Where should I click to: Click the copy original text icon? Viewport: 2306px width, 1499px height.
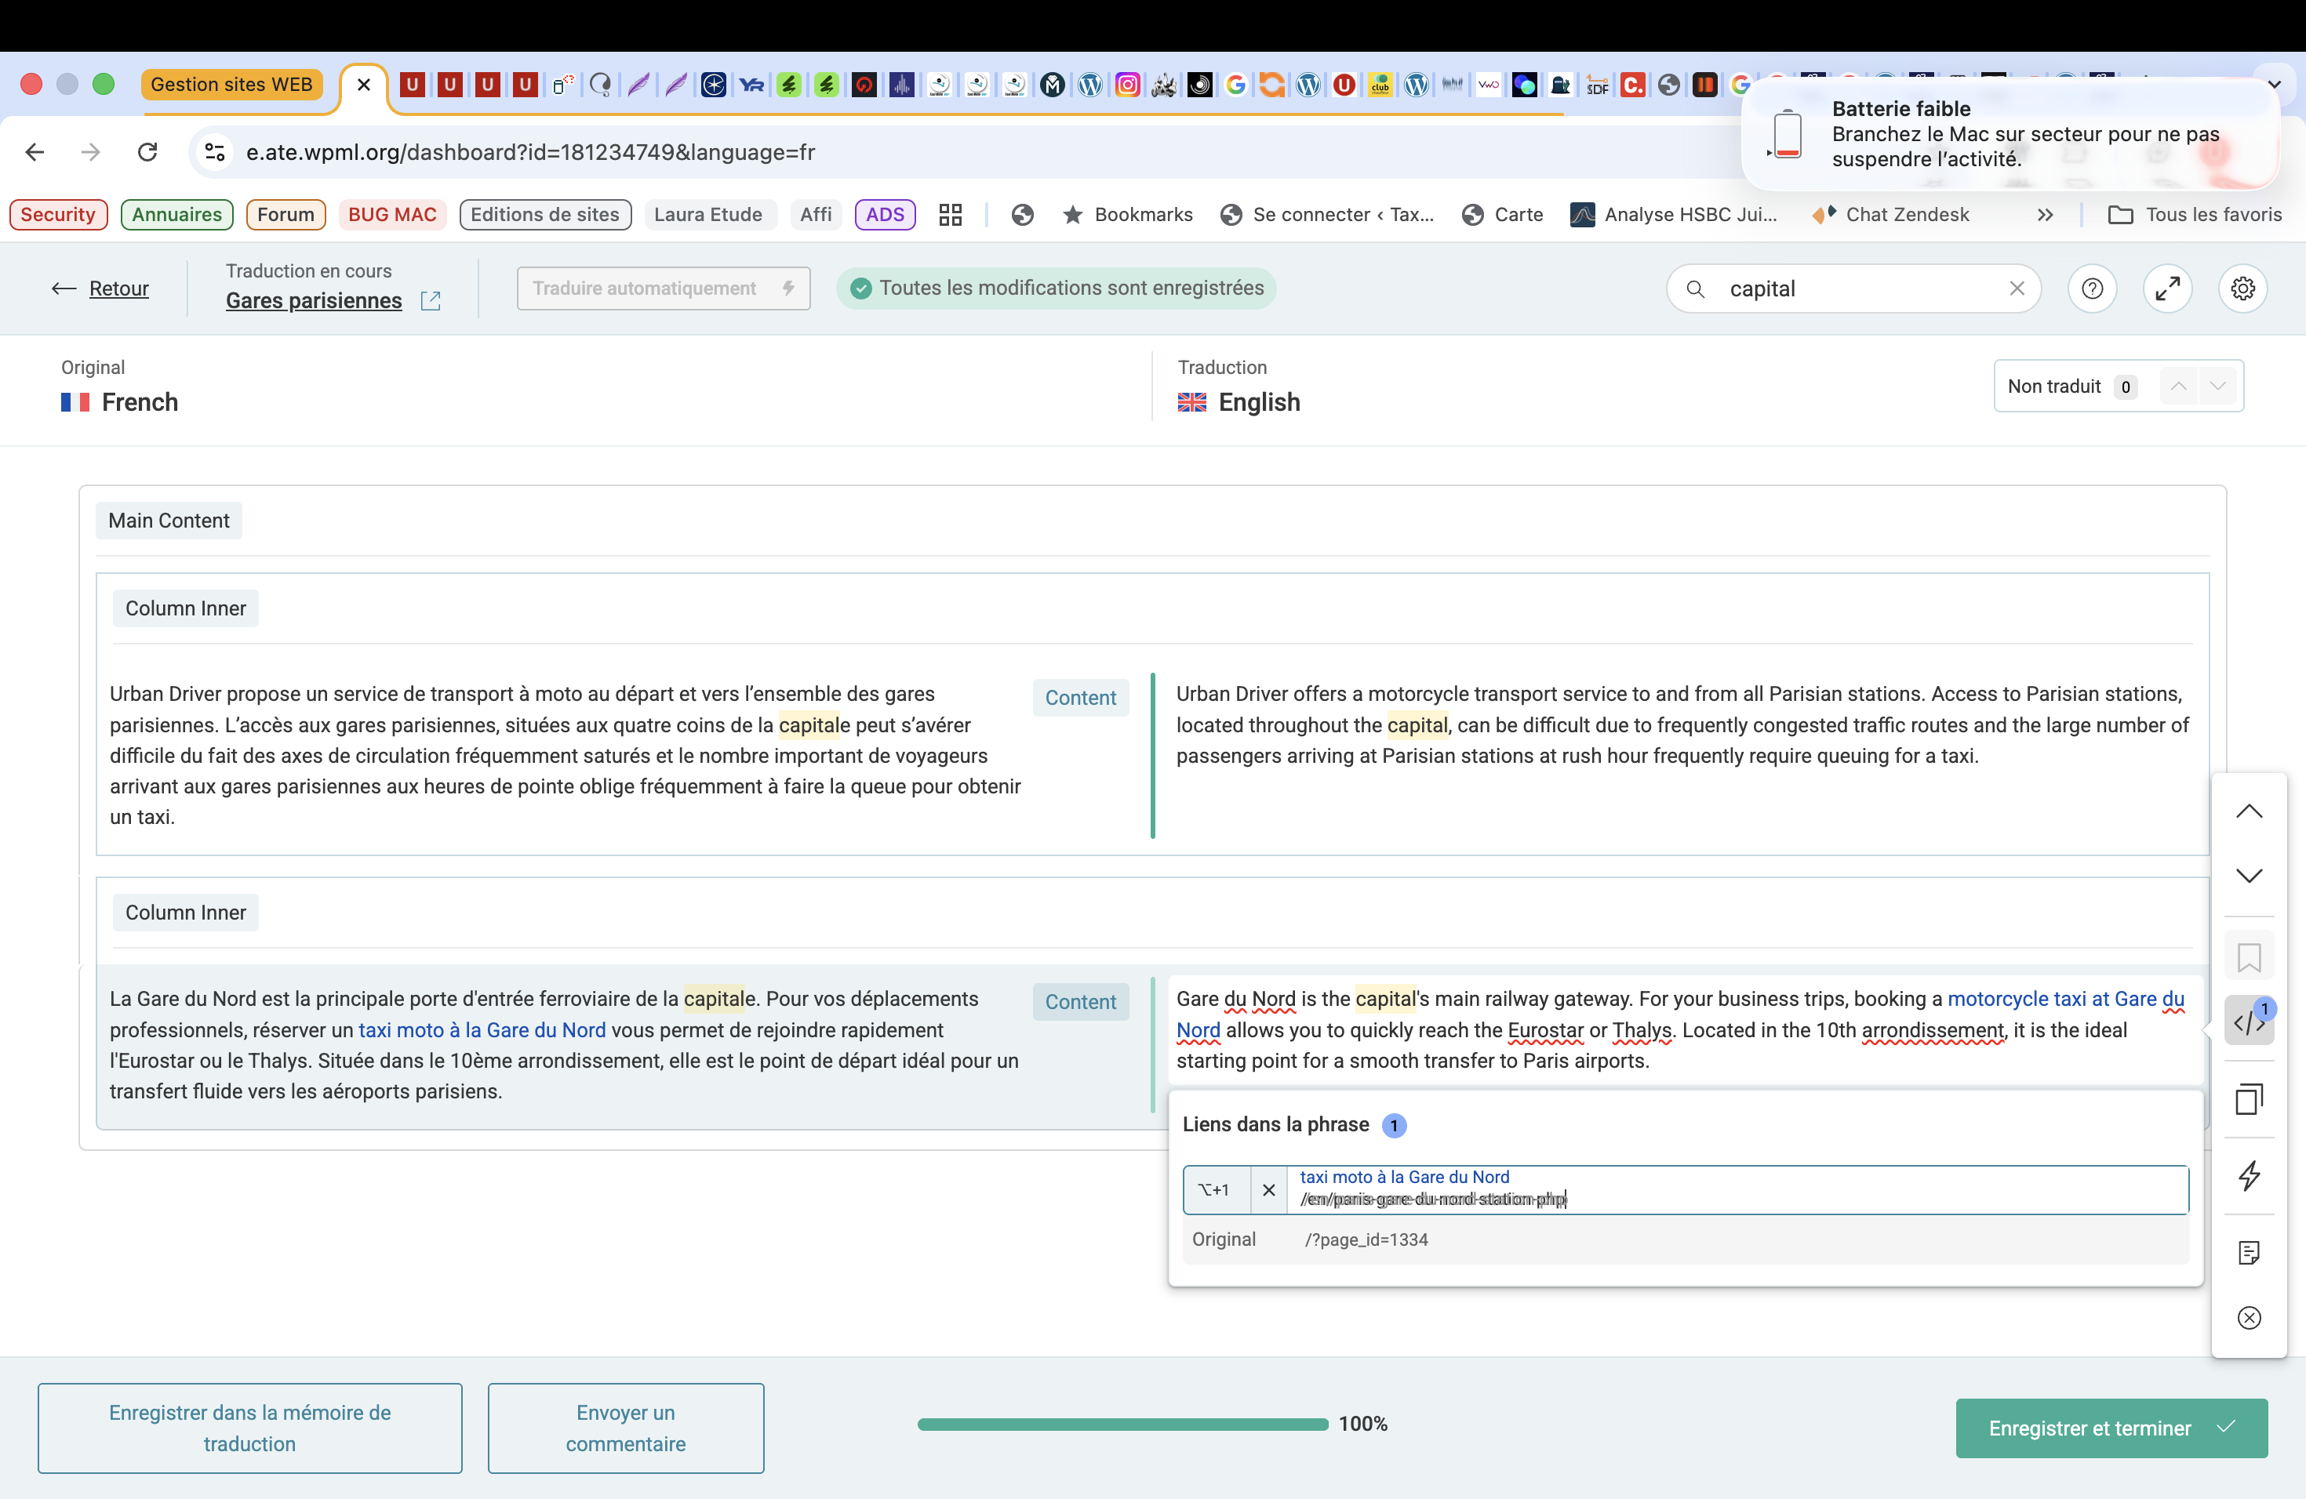[2248, 1099]
